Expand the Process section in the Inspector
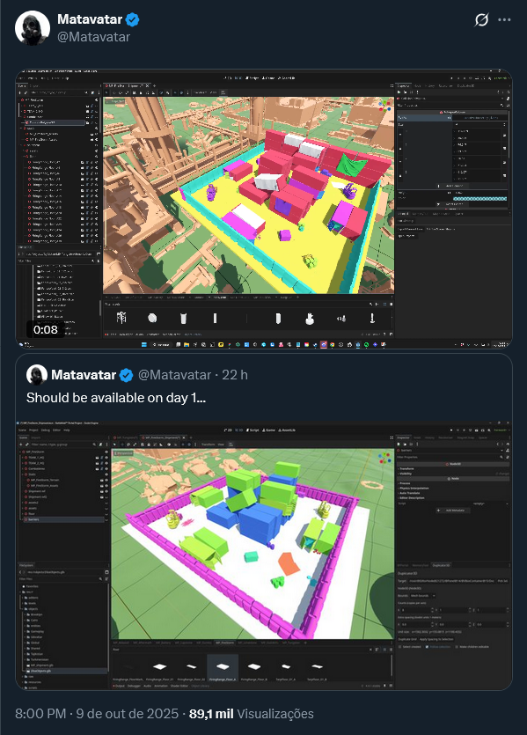 pyautogui.click(x=404, y=483)
